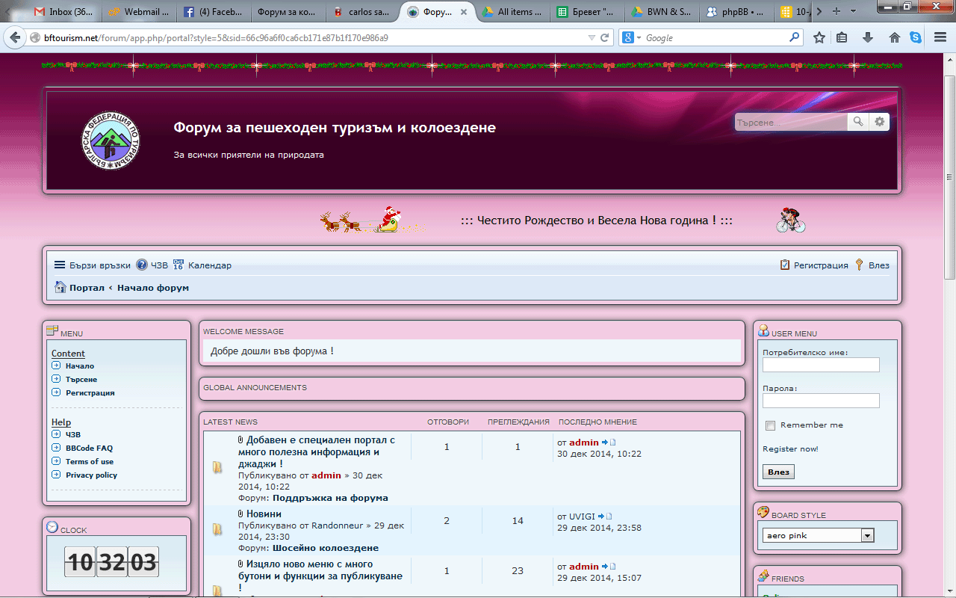Toggle the Remember me checkbox
The height and width of the screenshot is (598, 956).
[771, 425]
